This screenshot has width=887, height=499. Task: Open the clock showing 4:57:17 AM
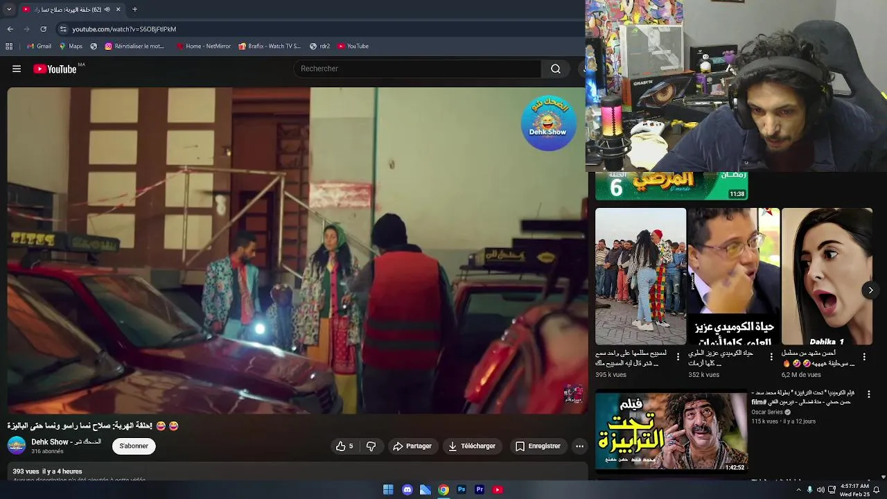coord(854,490)
